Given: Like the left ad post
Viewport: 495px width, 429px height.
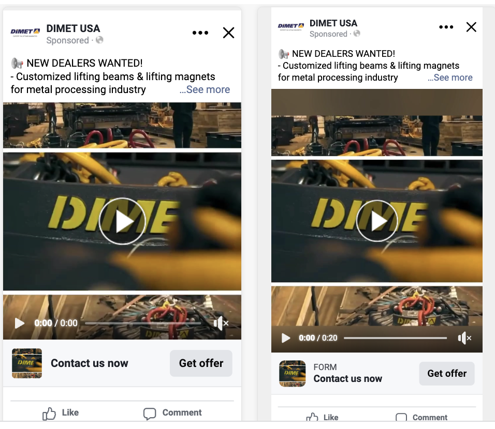Looking at the screenshot, I should pyautogui.click(x=61, y=412).
